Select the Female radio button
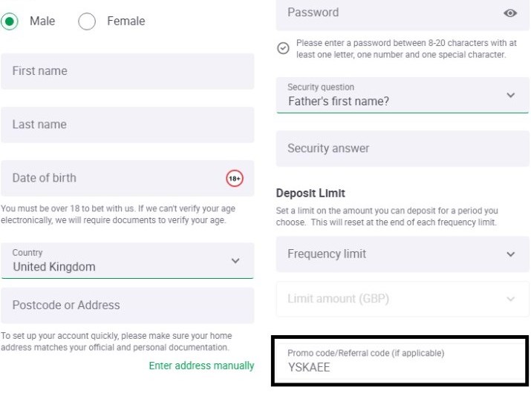This screenshot has width=531, height=393. click(87, 22)
